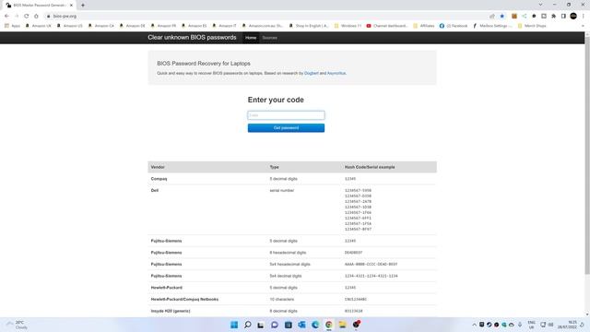Click the browser home icon
This screenshot has width=590, height=332.
[x=36, y=17]
